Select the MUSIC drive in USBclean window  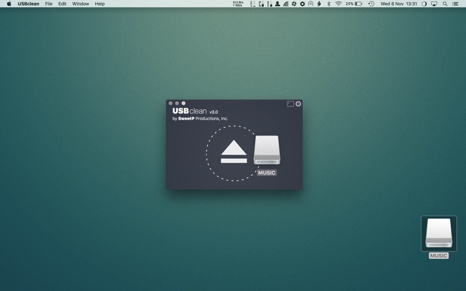267,151
